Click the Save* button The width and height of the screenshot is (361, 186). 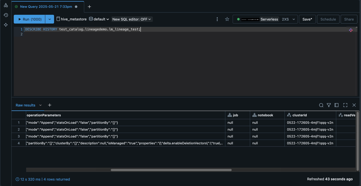[x=307, y=19]
